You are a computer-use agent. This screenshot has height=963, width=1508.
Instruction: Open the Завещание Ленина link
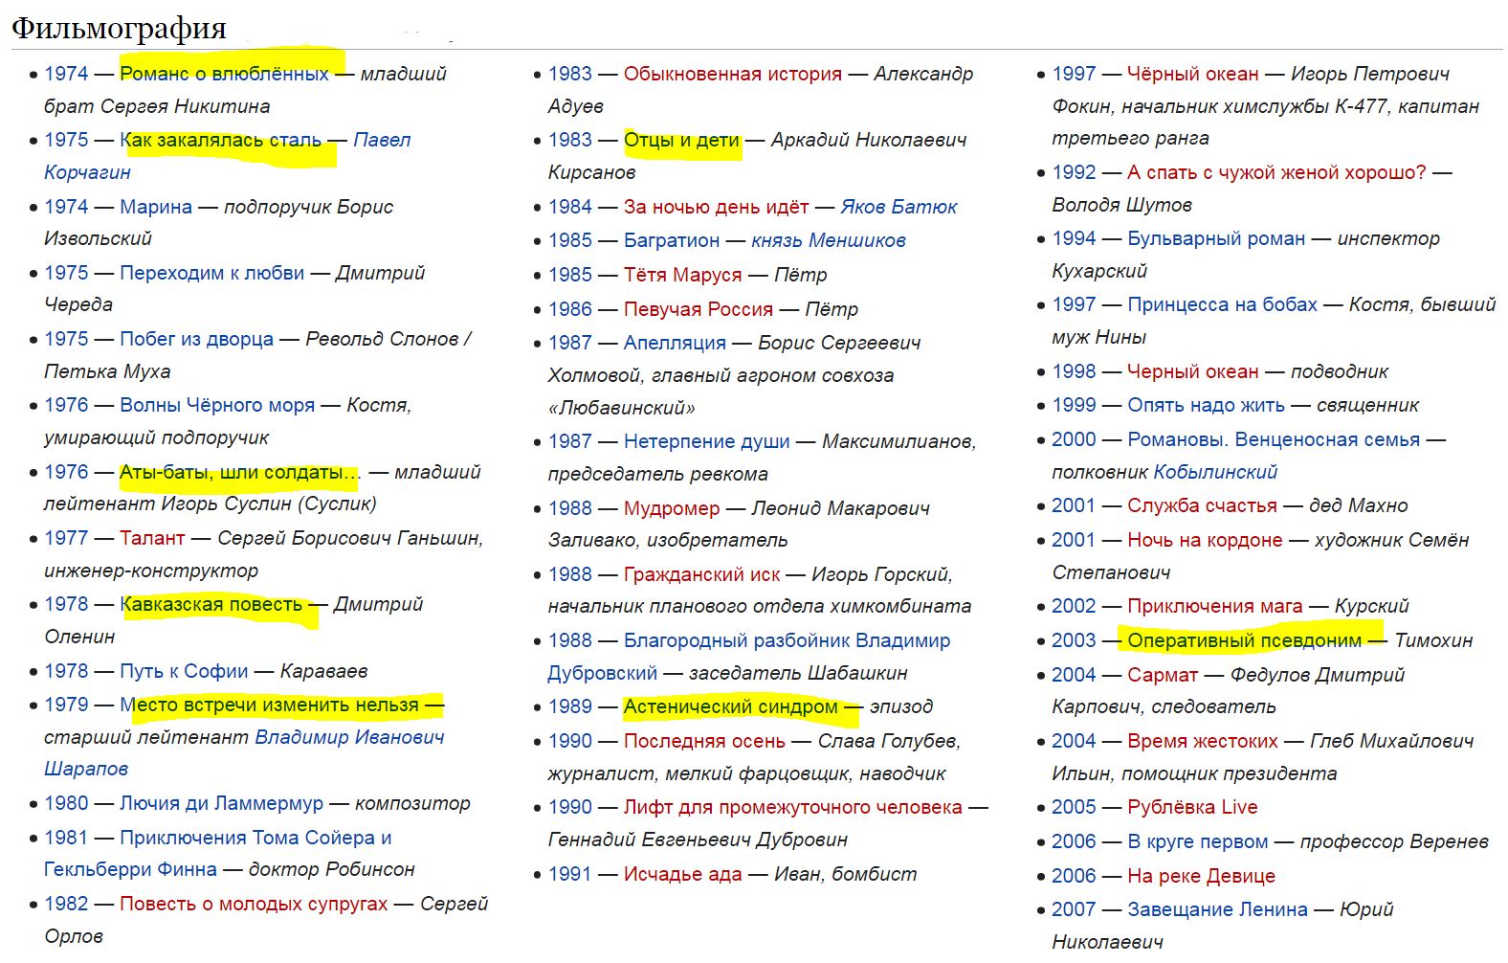pyautogui.click(x=1217, y=909)
